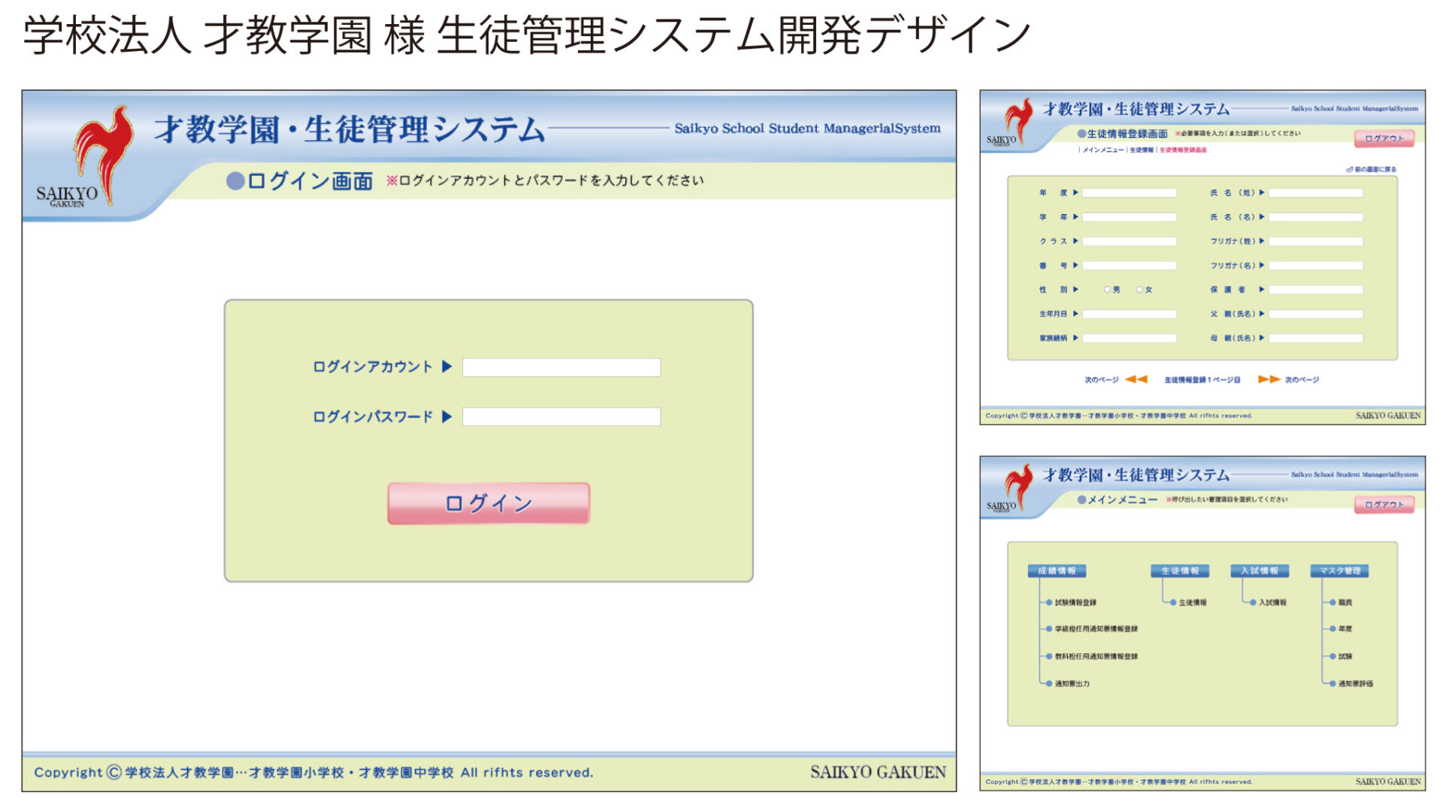
Task: Click the arrow next to ログインアカウント label
Action: click(446, 366)
